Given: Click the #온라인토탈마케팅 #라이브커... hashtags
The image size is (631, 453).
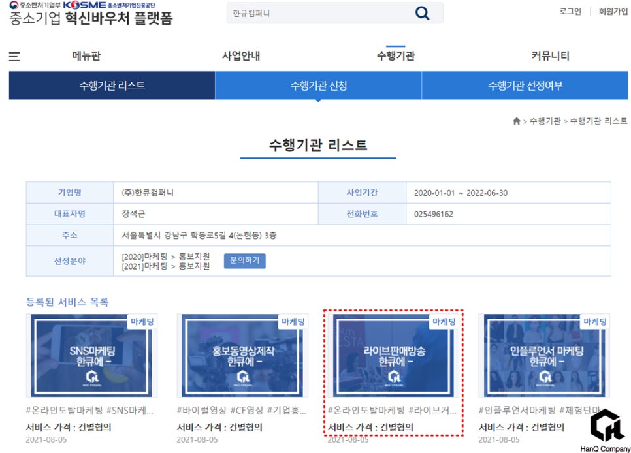Looking at the screenshot, I should pos(392,411).
